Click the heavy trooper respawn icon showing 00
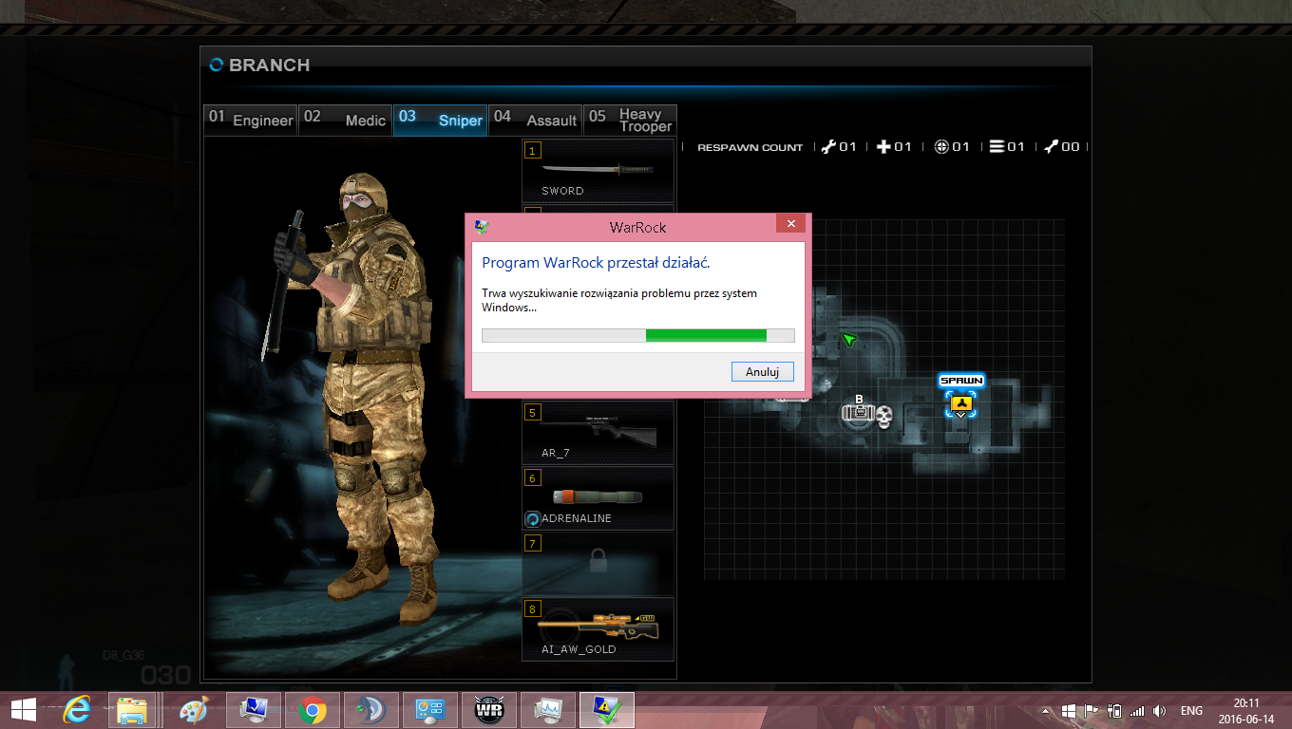 [1052, 146]
